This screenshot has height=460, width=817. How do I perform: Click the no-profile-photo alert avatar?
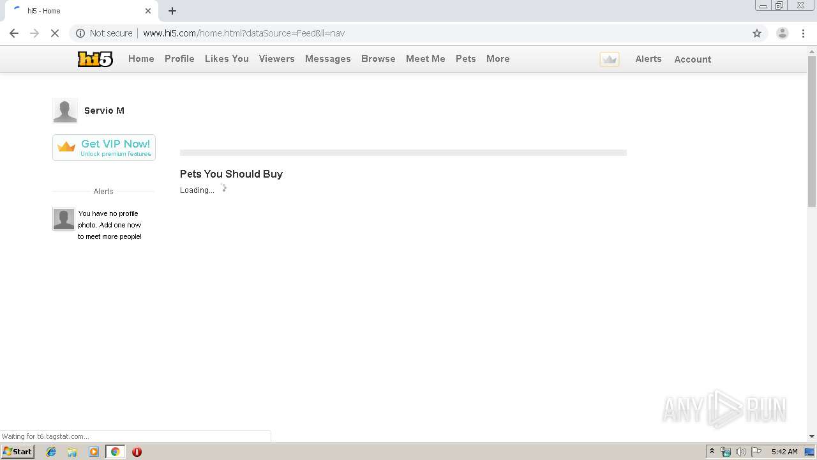64,219
